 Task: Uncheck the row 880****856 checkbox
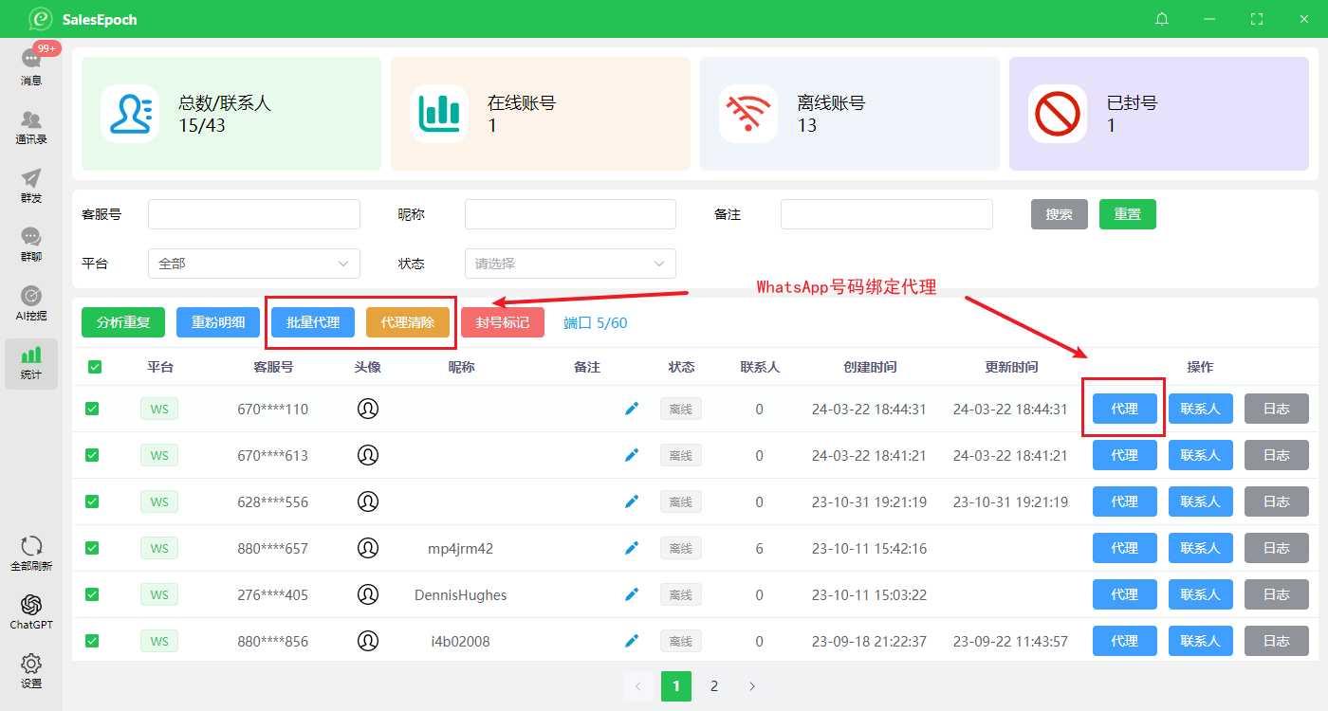[x=92, y=641]
